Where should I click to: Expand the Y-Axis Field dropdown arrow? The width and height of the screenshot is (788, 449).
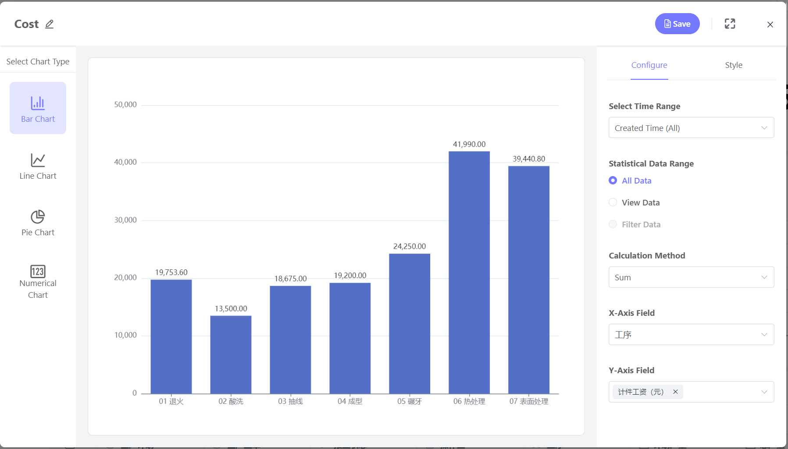click(x=764, y=392)
